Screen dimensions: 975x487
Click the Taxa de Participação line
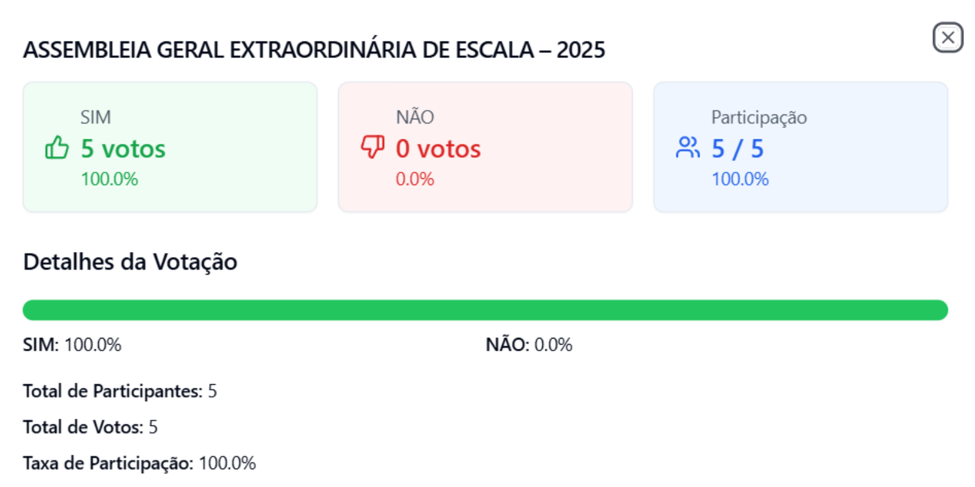click(140, 463)
